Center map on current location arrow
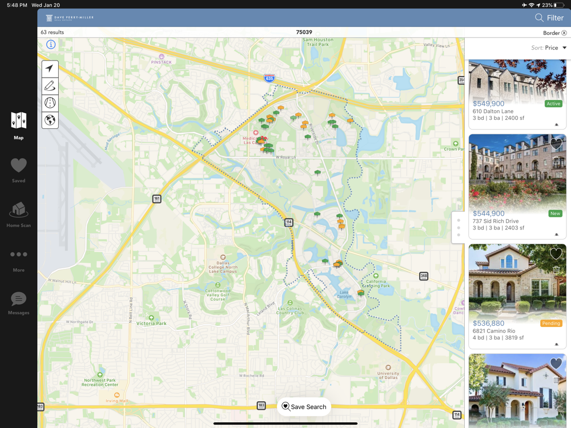 coord(50,69)
